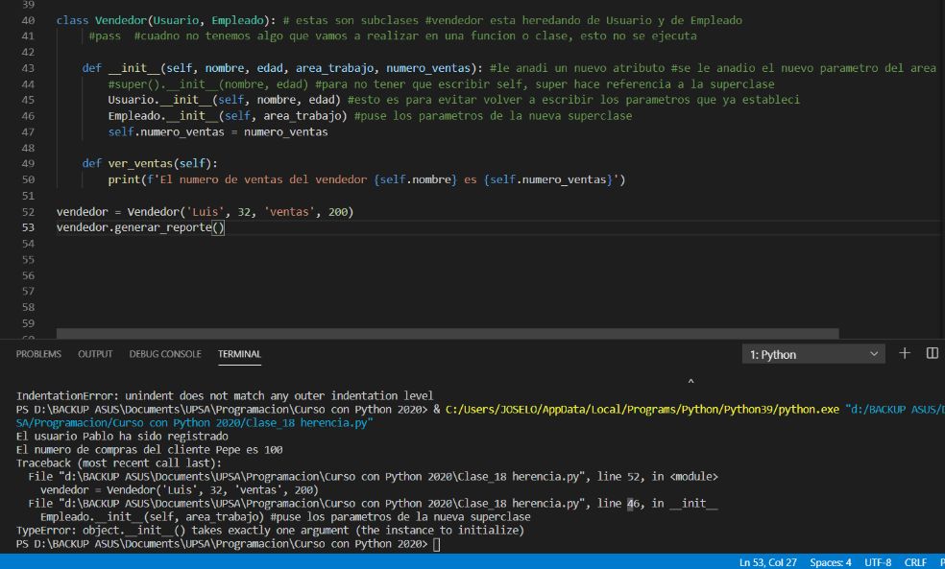Expand the terminal panel with the upward chevron
This screenshot has height=569, width=945.
click(x=690, y=381)
